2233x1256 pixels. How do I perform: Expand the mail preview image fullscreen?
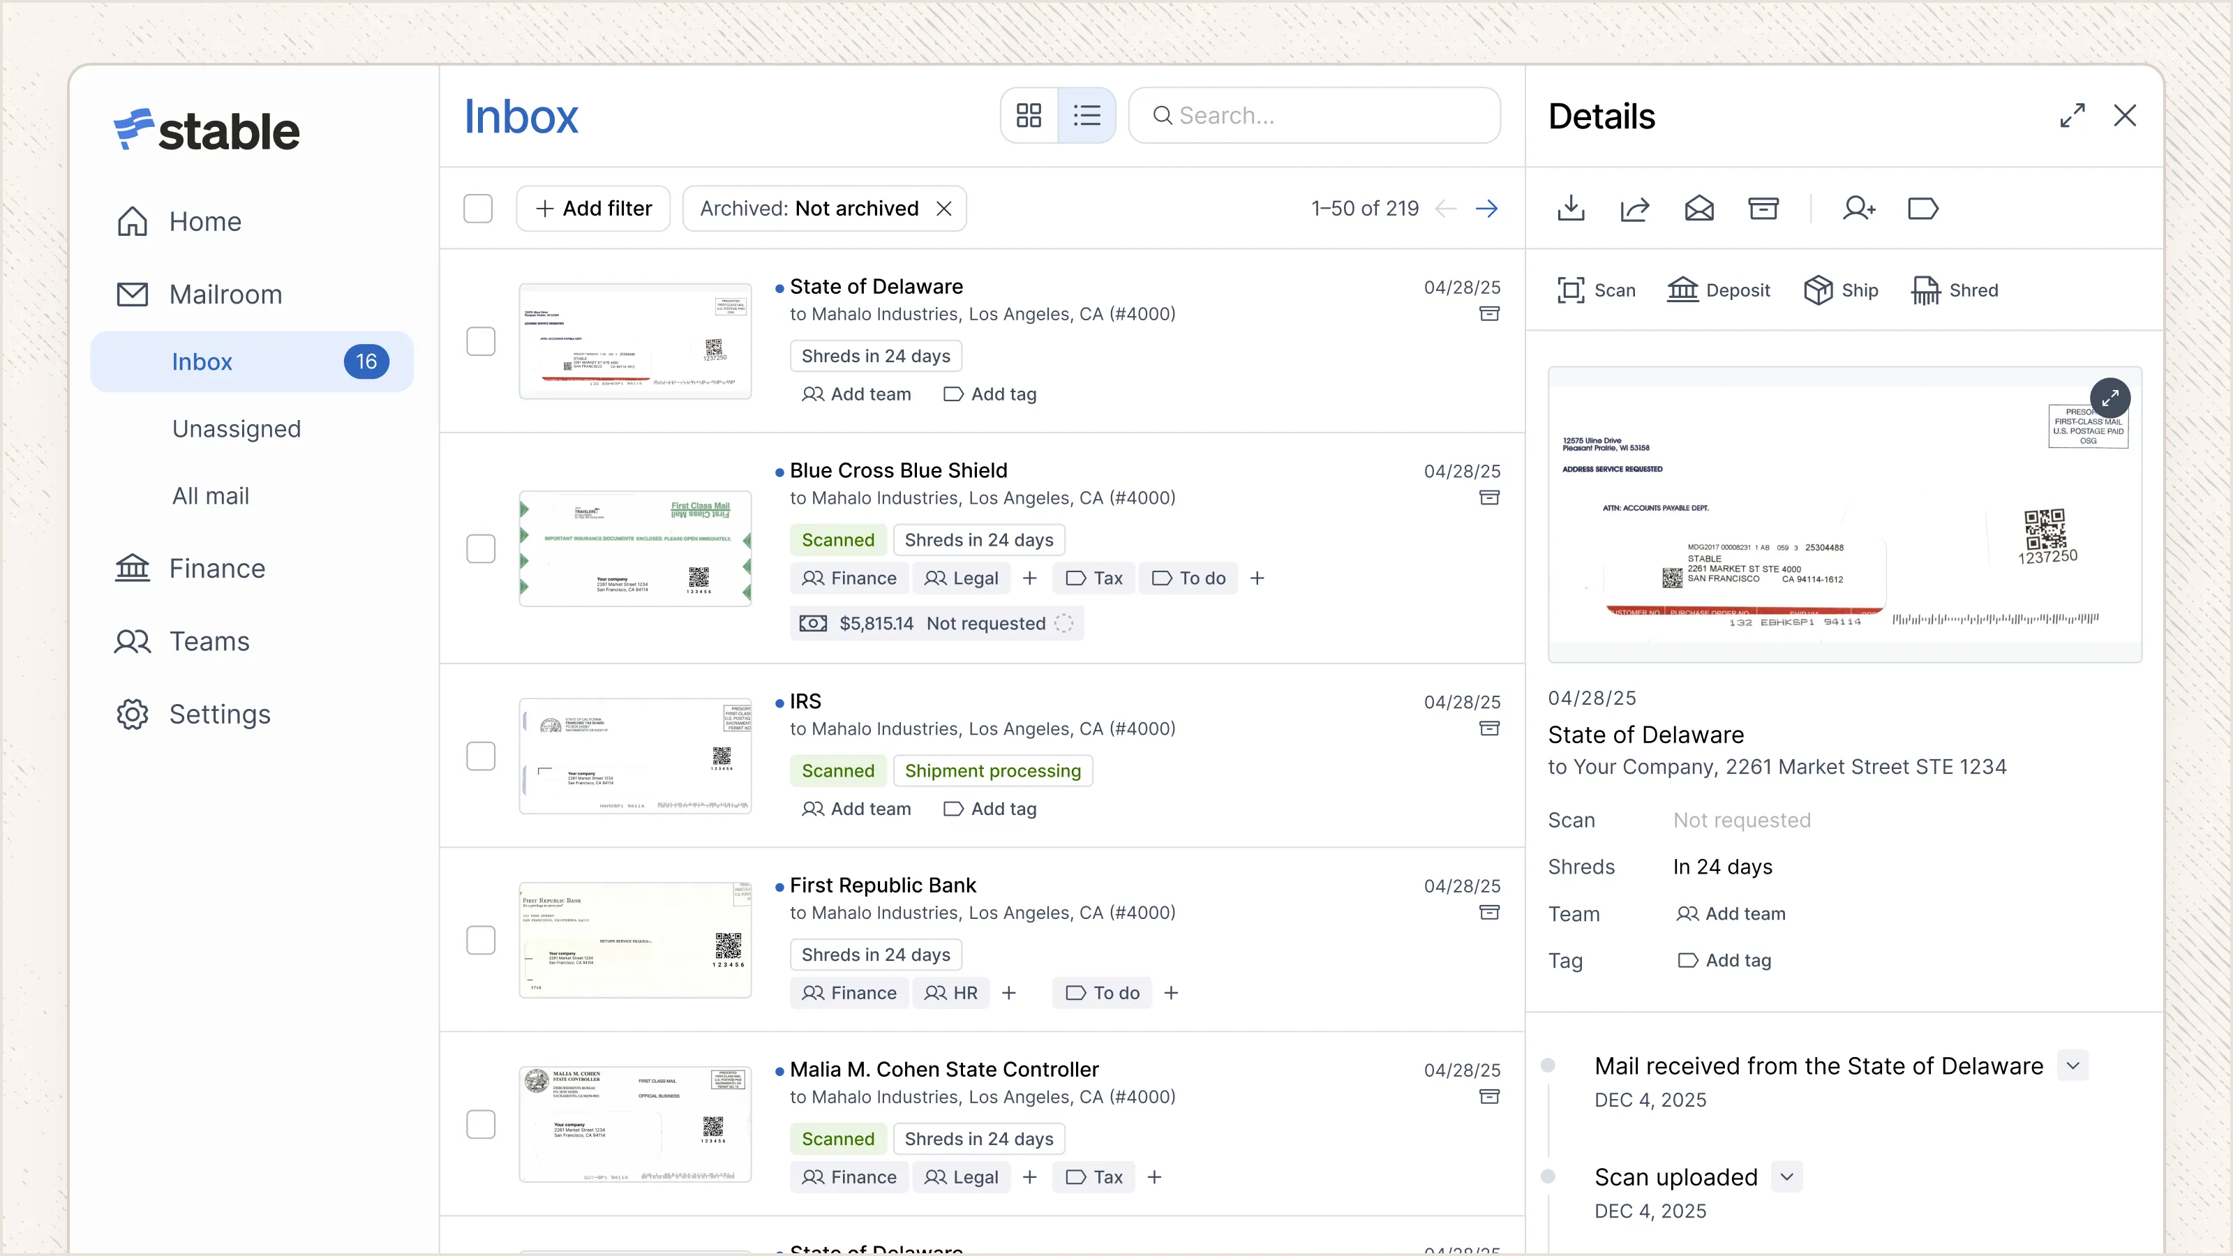click(2110, 398)
